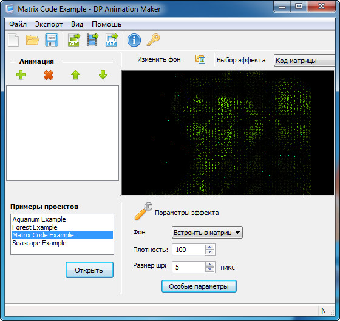The image size is (340, 321).
Task: Add animation with green plus icon
Action: click(x=21, y=75)
